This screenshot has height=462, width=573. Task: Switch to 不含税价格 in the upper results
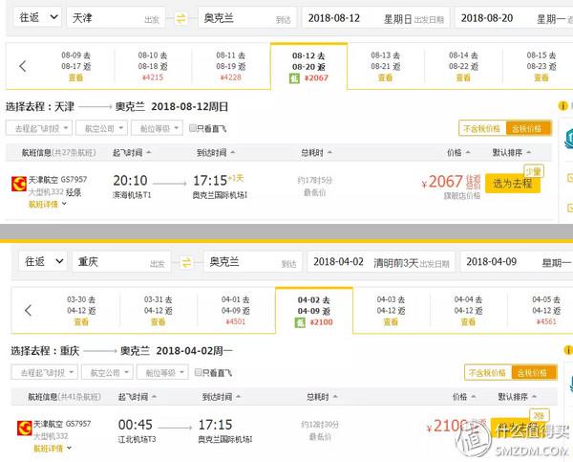[482, 128]
